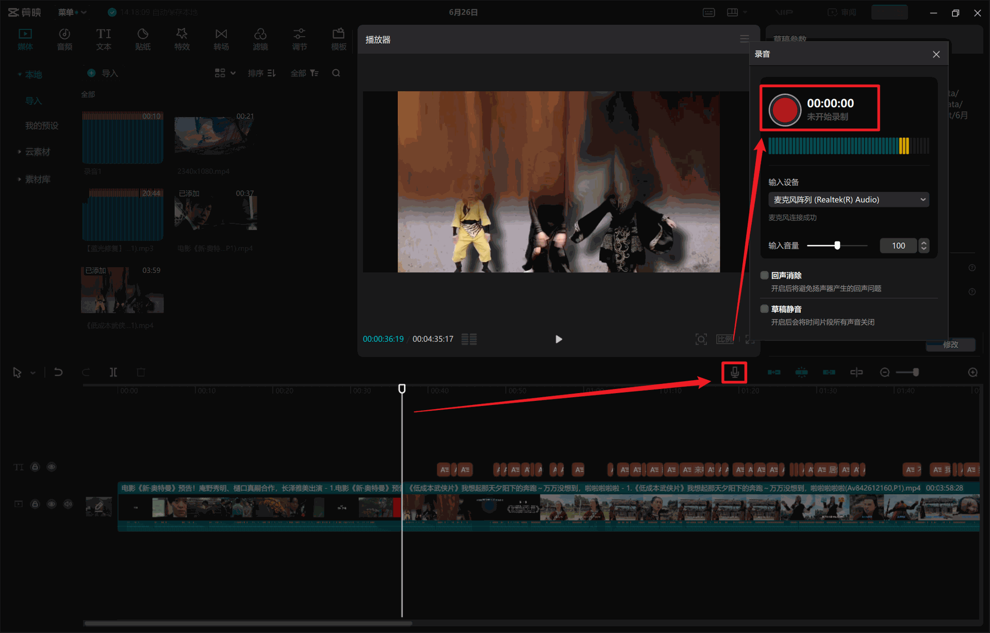
Task: Open the layout switch icon in title bar
Action: [732, 12]
